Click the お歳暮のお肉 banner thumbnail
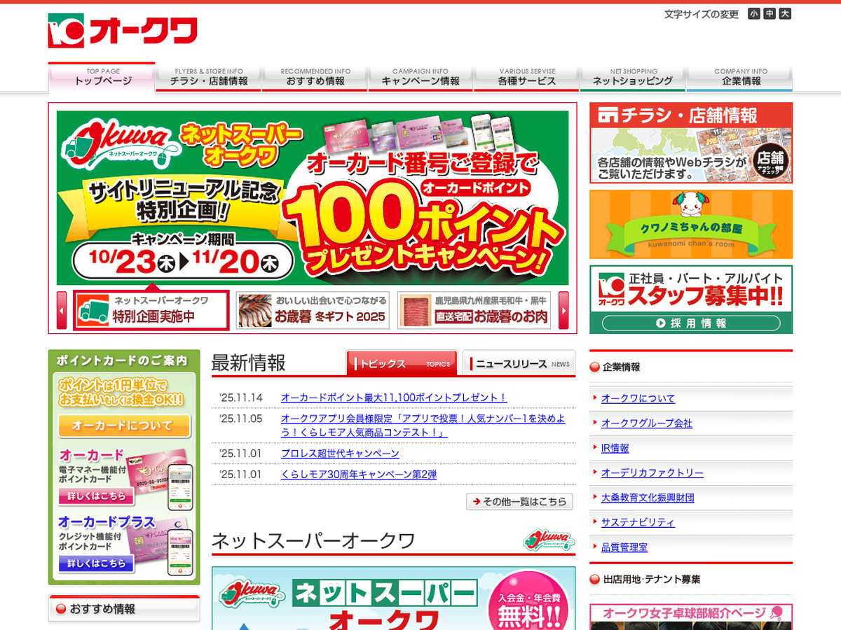 (474, 310)
